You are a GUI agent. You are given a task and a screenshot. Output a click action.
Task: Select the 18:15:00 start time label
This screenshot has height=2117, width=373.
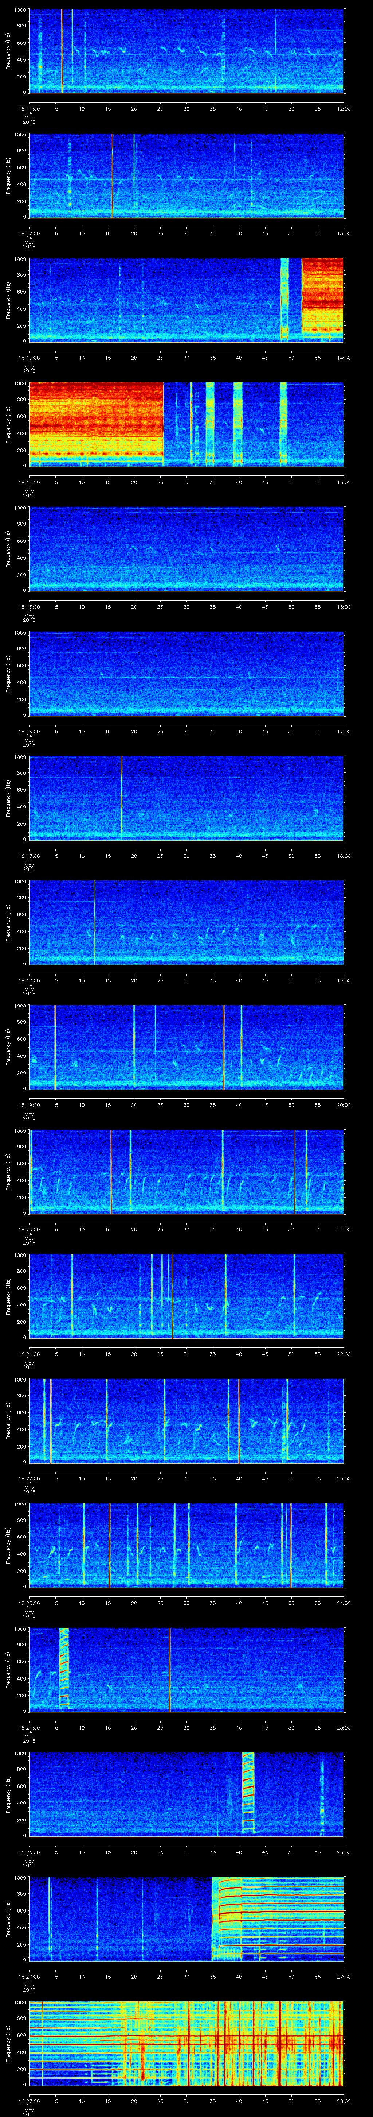tap(29, 606)
